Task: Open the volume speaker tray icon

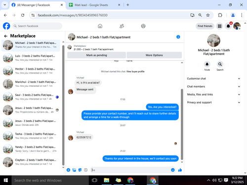Action: coord(214,180)
